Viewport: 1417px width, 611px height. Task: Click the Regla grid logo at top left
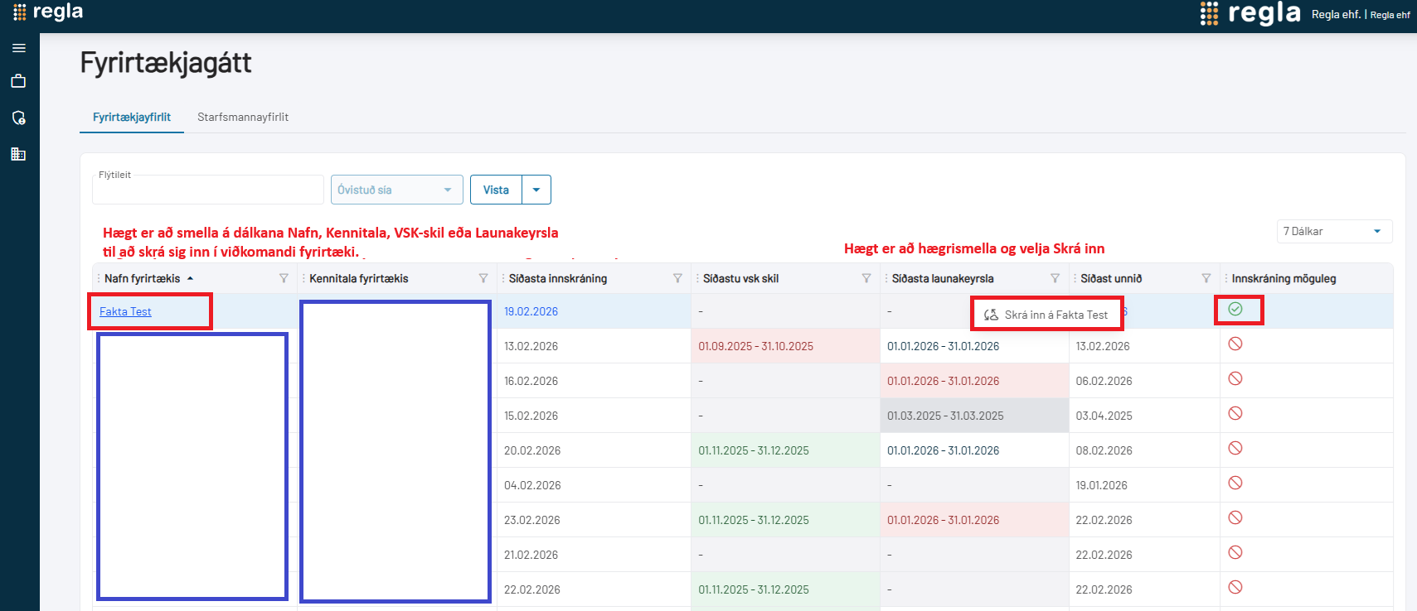(x=20, y=12)
